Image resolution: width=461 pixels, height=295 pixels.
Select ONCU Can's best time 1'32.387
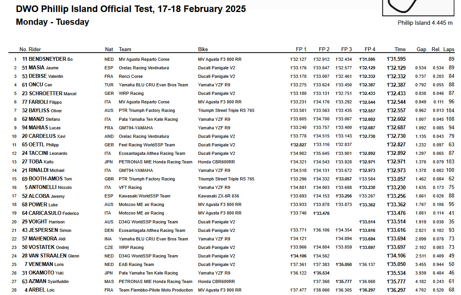[x=396, y=85]
